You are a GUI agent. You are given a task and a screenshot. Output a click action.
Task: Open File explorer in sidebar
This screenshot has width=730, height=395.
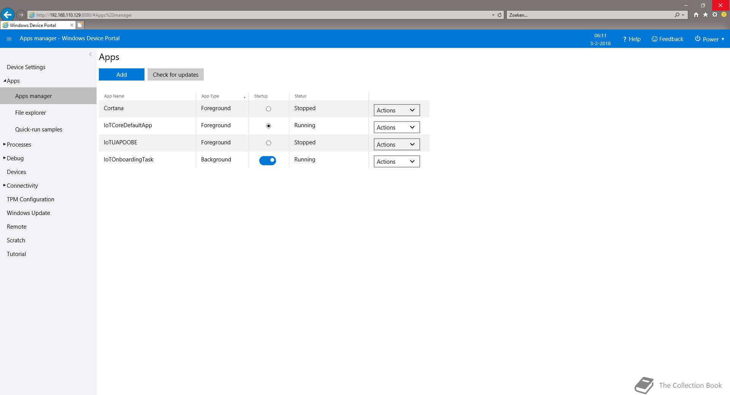(30, 113)
